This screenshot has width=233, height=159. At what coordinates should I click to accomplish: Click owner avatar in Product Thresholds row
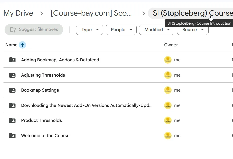point(168,120)
